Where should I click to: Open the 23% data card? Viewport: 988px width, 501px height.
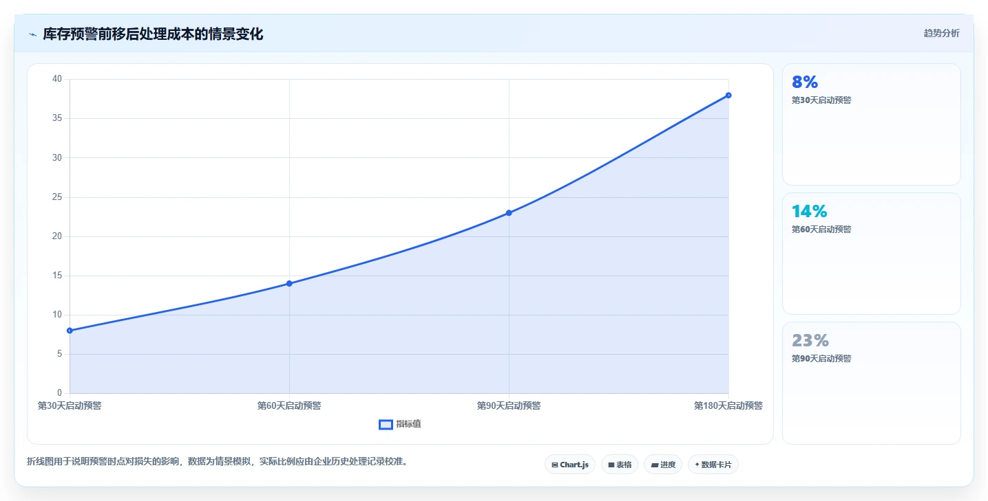(871, 383)
